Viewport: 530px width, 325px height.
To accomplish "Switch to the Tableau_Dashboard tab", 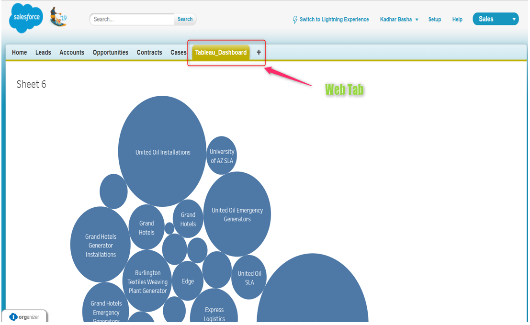I will point(220,52).
